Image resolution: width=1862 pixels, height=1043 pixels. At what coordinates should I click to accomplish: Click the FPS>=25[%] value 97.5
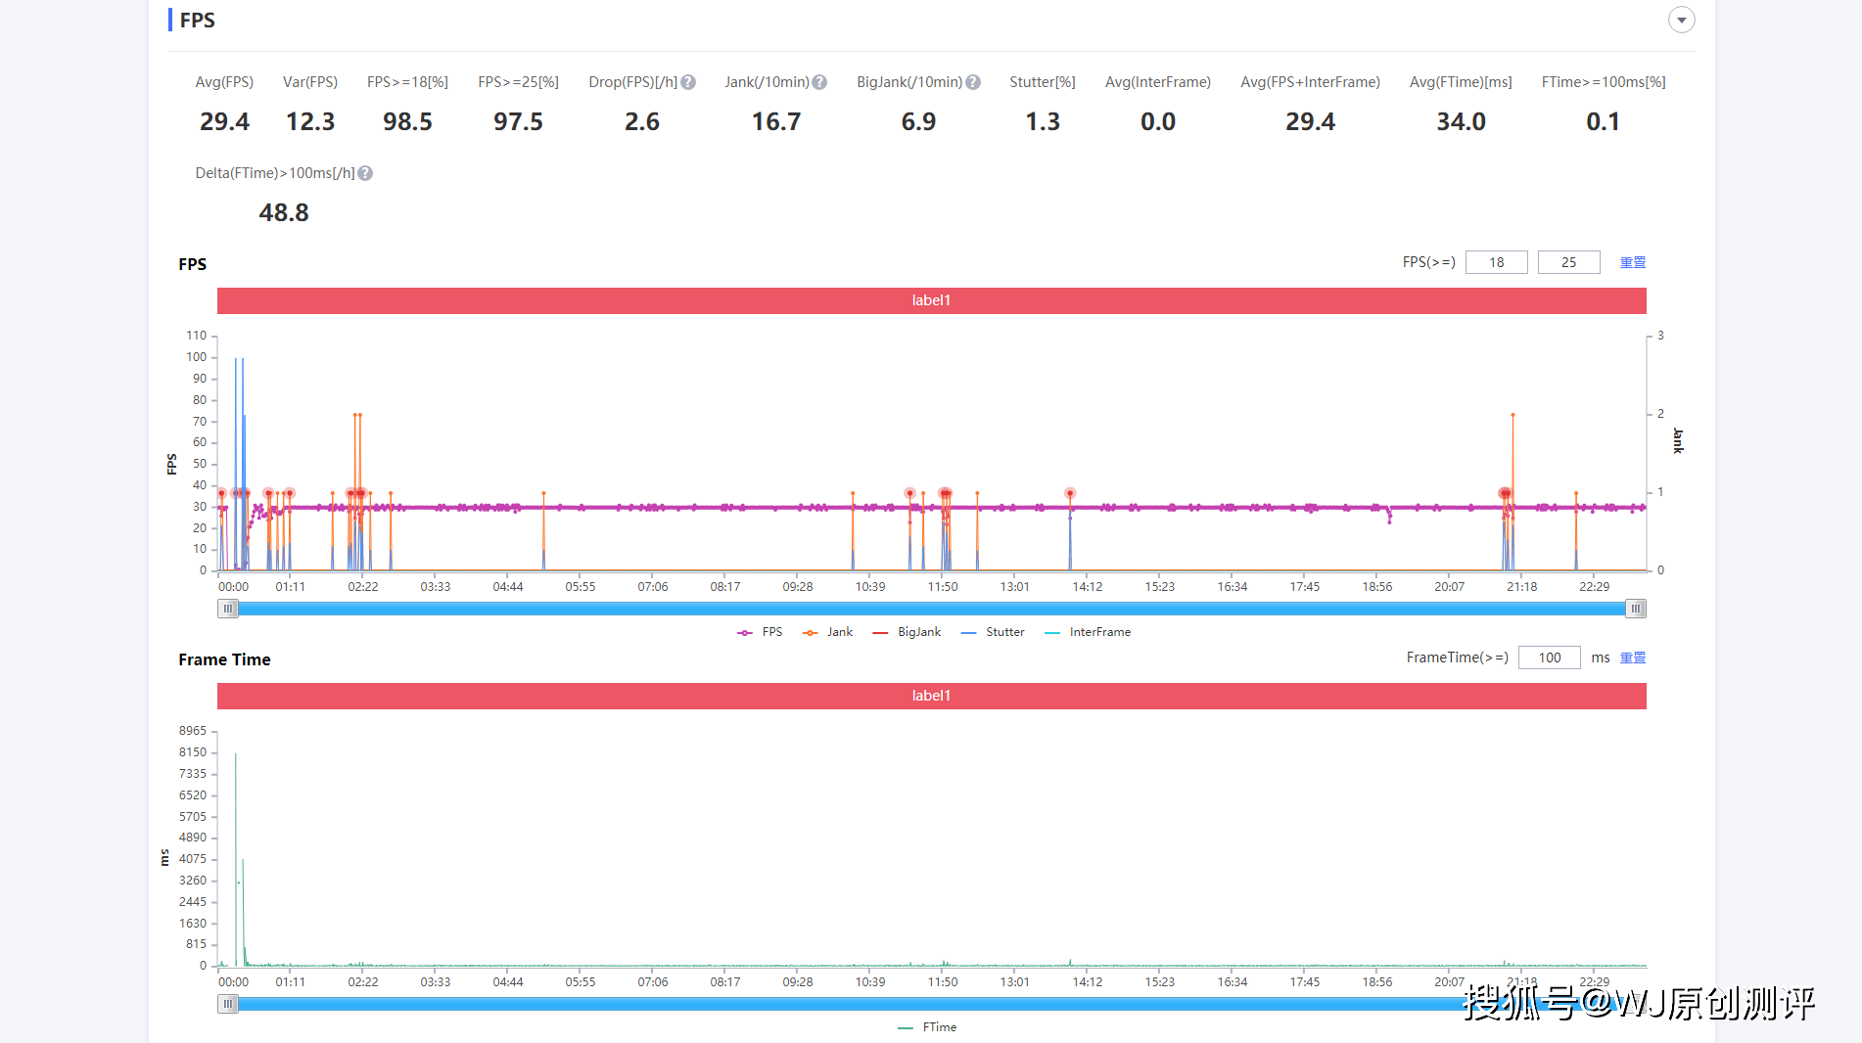tap(518, 121)
